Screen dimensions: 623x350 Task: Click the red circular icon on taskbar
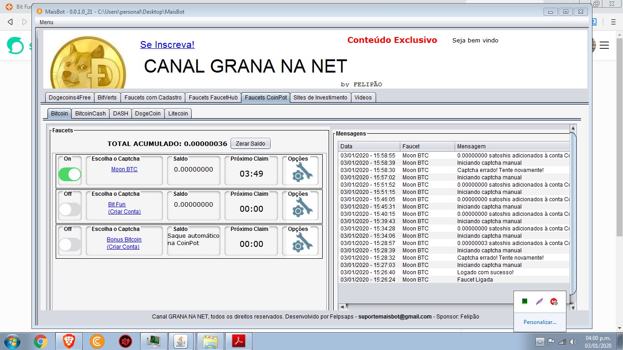(x=126, y=341)
